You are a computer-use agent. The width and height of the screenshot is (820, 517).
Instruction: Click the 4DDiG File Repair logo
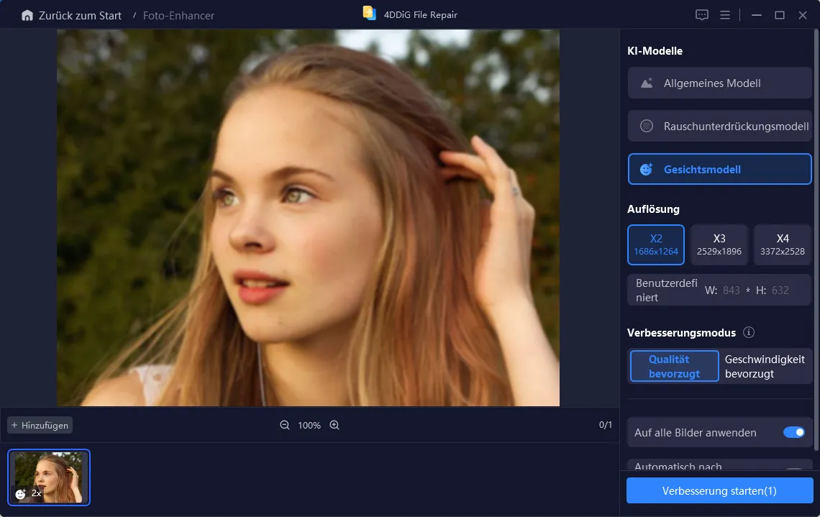click(x=369, y=13)
